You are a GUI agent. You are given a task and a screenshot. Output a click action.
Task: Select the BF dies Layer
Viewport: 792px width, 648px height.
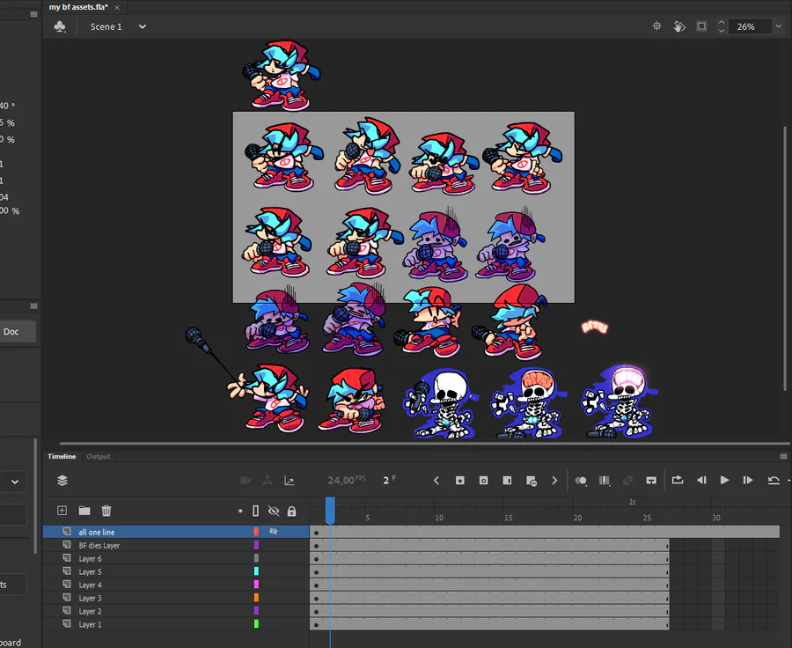coord(176,545)
